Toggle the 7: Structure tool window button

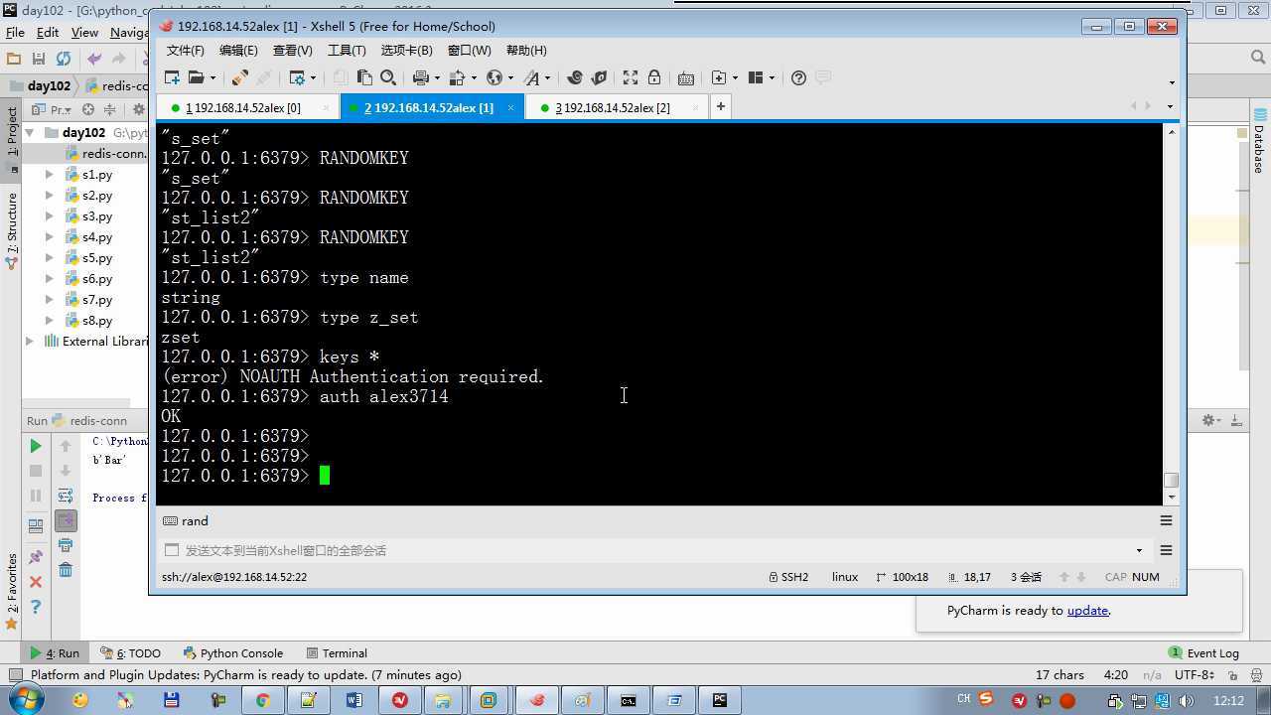coord(12,229)
